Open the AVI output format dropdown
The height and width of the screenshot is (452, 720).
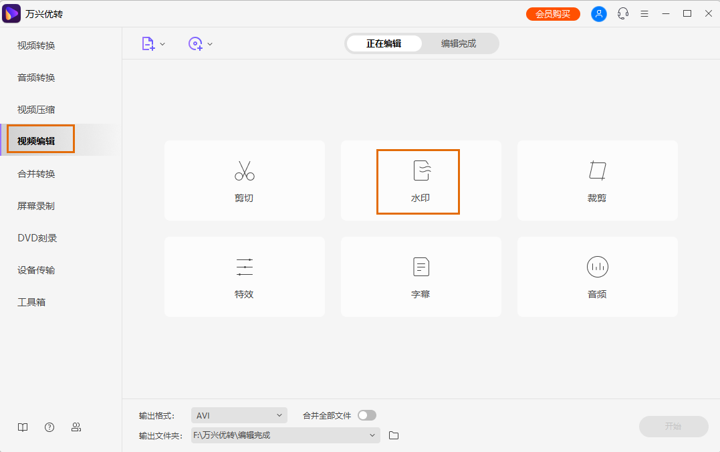(x=239, y=415)
